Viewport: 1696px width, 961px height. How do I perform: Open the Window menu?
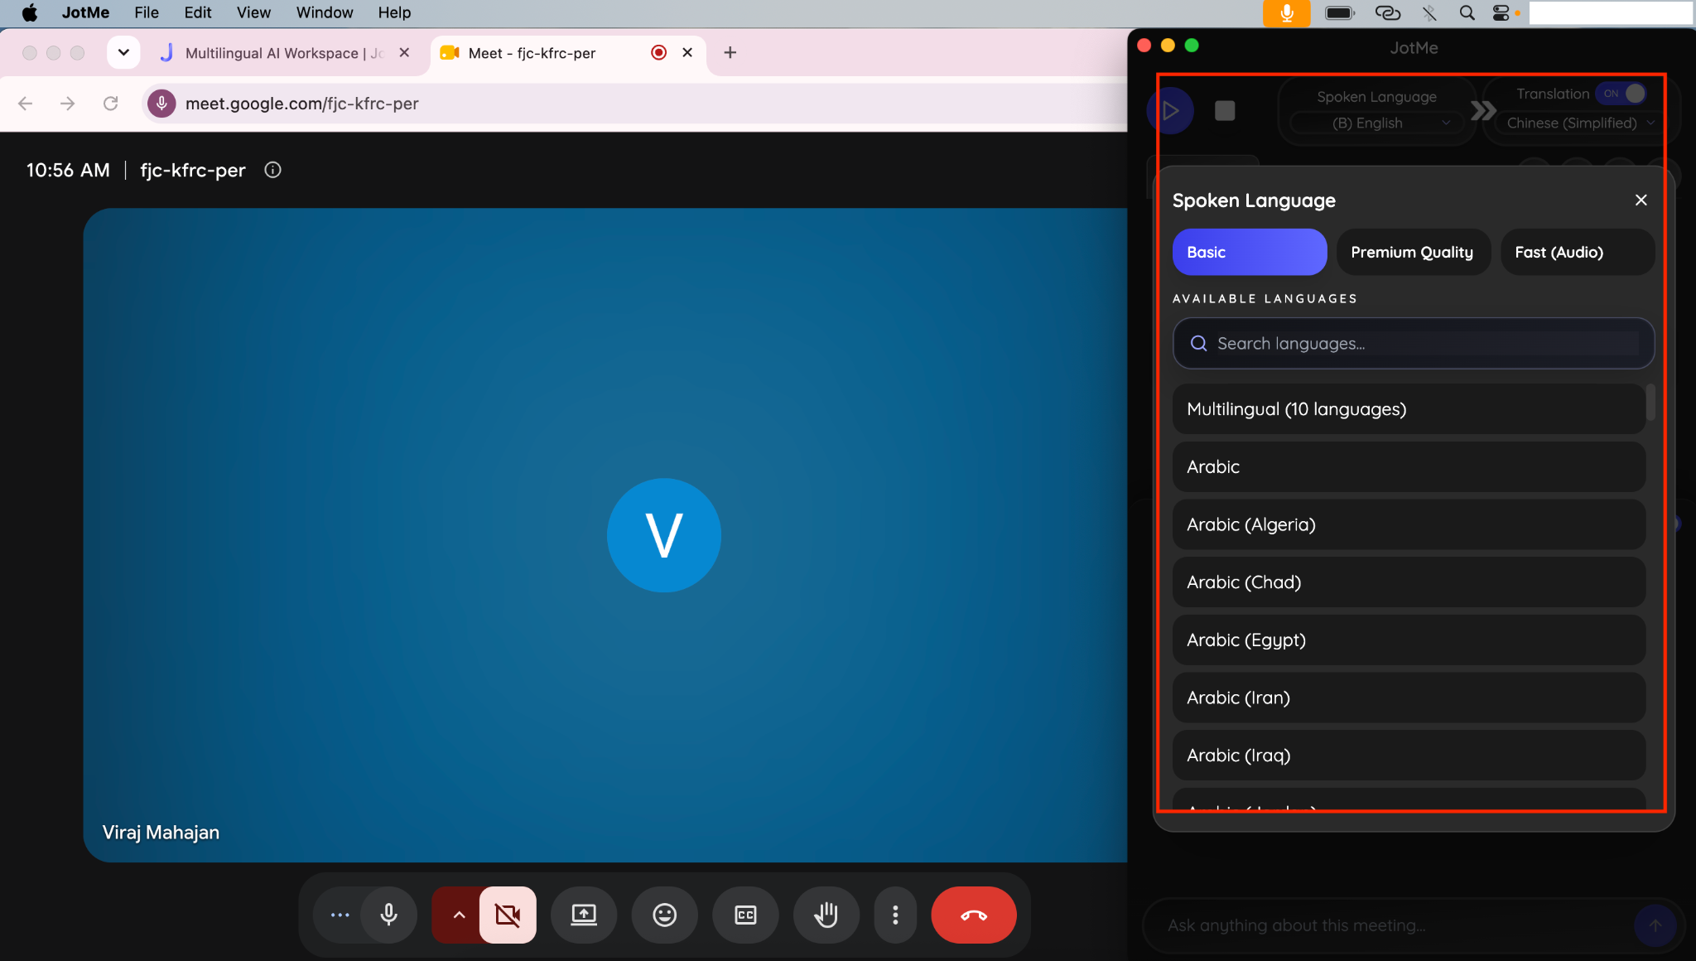[325, 12]
